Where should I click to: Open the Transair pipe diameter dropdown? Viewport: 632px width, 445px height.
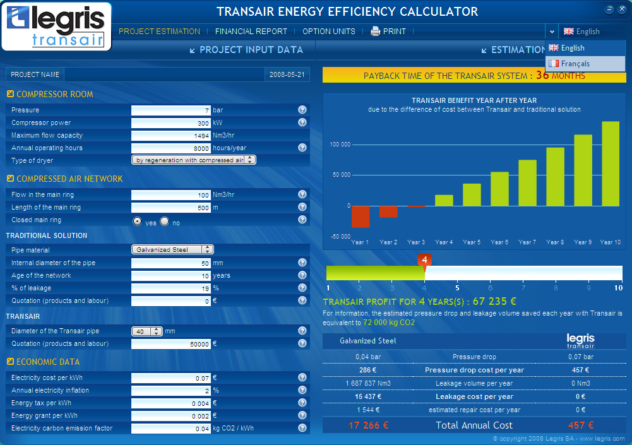coord(147,331)
